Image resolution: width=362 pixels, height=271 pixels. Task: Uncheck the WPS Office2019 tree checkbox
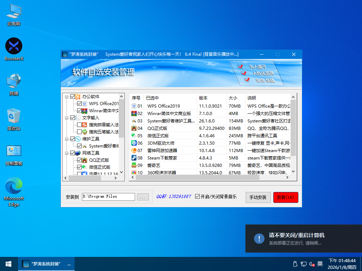coord(79,104)
